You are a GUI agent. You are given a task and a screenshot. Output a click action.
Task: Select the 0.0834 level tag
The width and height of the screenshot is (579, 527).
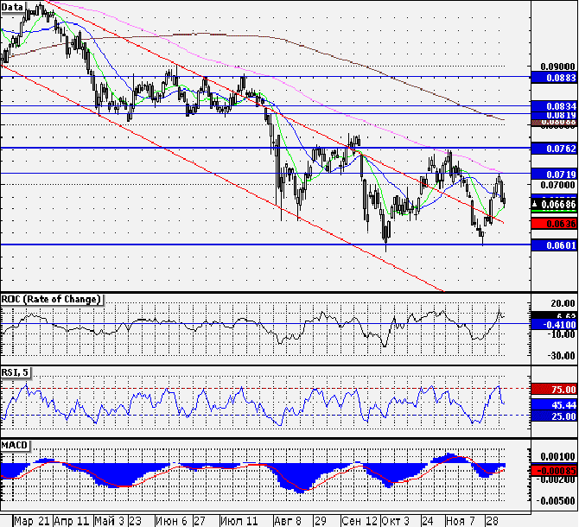pyautogui.click(x=554, y=106)
